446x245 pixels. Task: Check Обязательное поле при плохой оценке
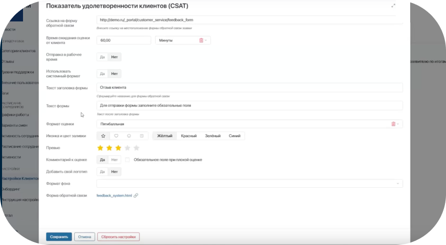[x=127, y=160]
